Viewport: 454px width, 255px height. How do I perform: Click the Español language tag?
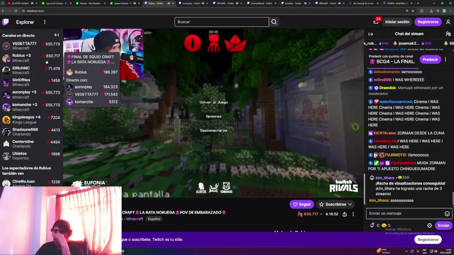pyautogui.click(x=154, y=219)
